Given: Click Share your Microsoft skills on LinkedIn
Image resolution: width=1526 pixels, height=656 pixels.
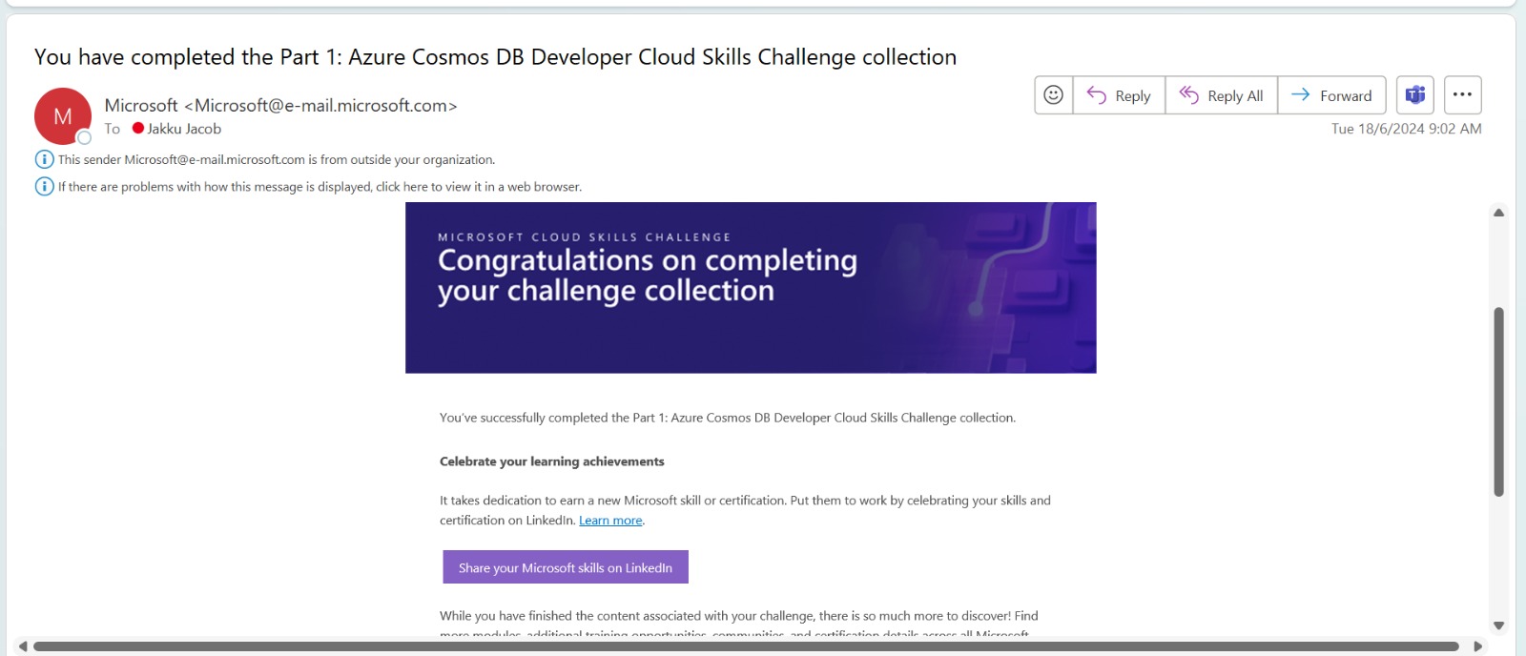Looking at the screenshot, I should (x=566, y=567).
